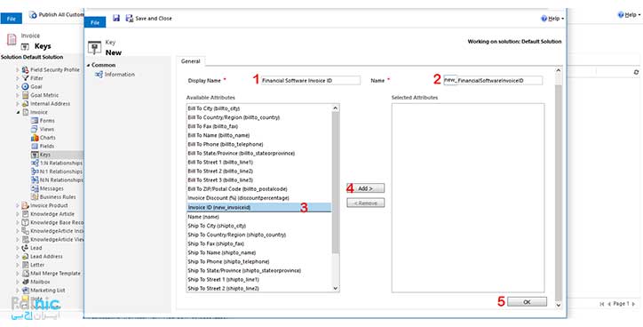Open Messages under Invoice in solution tree
This screenshot has height=327, width=643.
[x=52, y=188]
